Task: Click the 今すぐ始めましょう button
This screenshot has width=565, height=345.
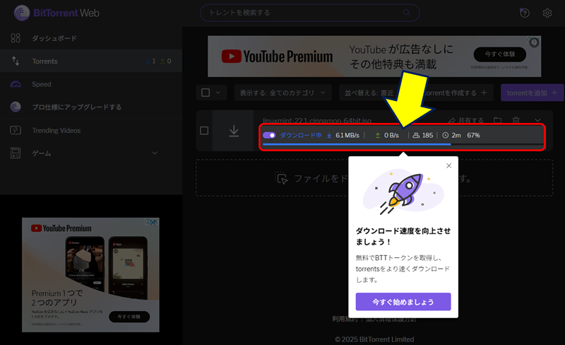Action: [403, 302]
